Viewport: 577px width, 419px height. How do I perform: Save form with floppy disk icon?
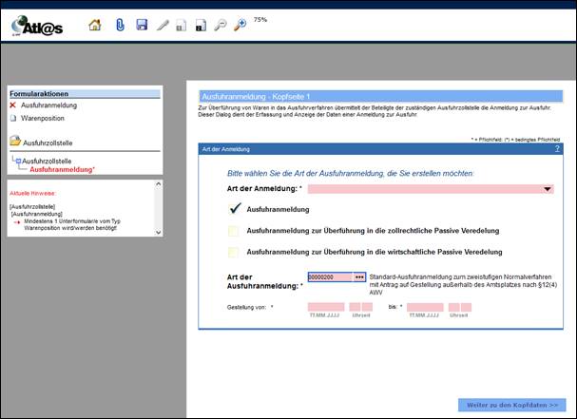click(142, 25)
